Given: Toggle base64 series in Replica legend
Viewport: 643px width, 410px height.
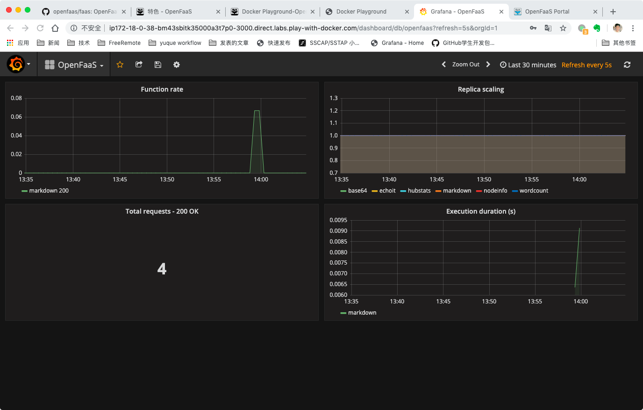Looking at the screenshot, I should (354, 191).
